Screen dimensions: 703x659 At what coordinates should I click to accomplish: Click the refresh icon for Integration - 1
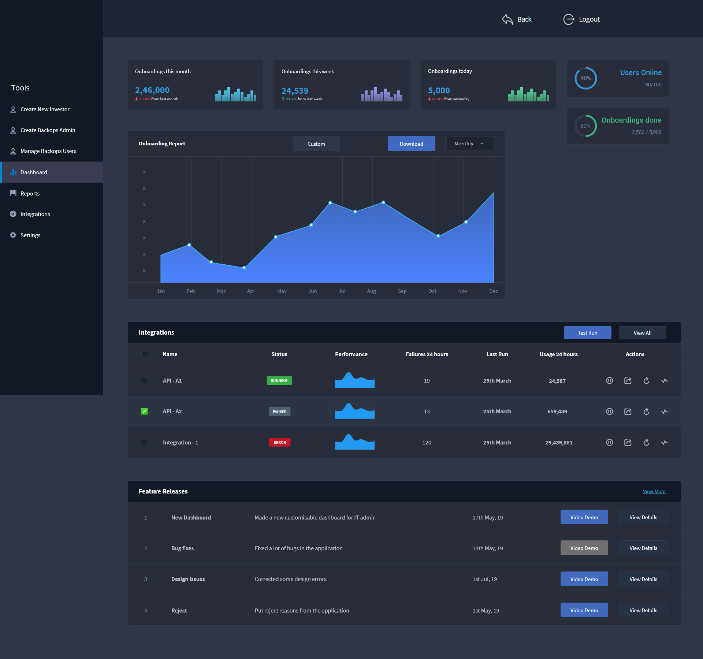pyautogui.click(x=646, y=443)
